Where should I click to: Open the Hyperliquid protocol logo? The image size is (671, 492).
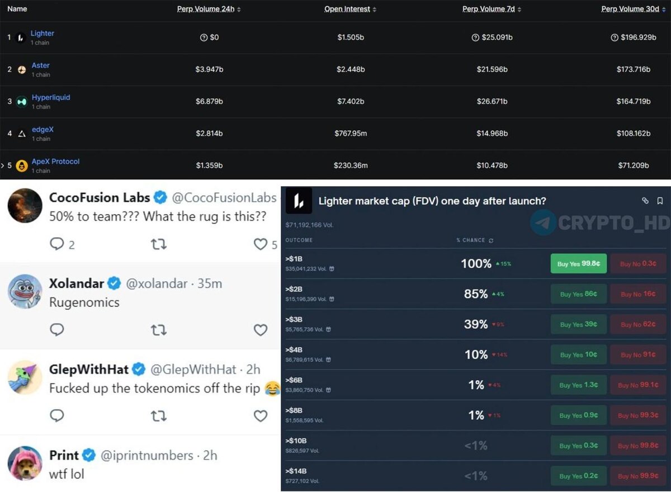pyautogui.click(x=22, y=102)
